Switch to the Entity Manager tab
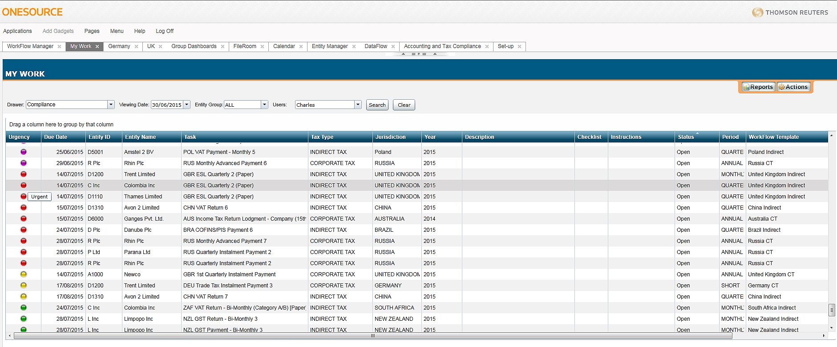The width and height of the screenshot is (837, 347). pyautogui.click(x=330, y=46)
